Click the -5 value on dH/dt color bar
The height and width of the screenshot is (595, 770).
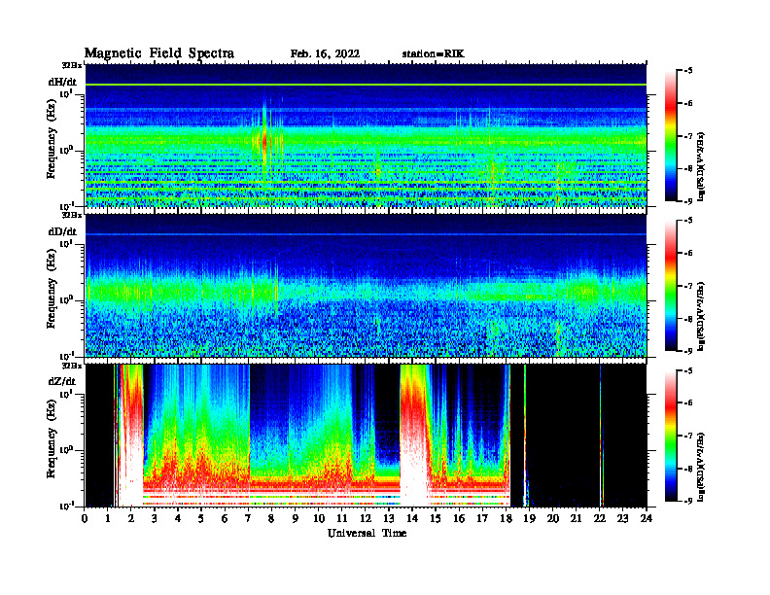[689, 71]
